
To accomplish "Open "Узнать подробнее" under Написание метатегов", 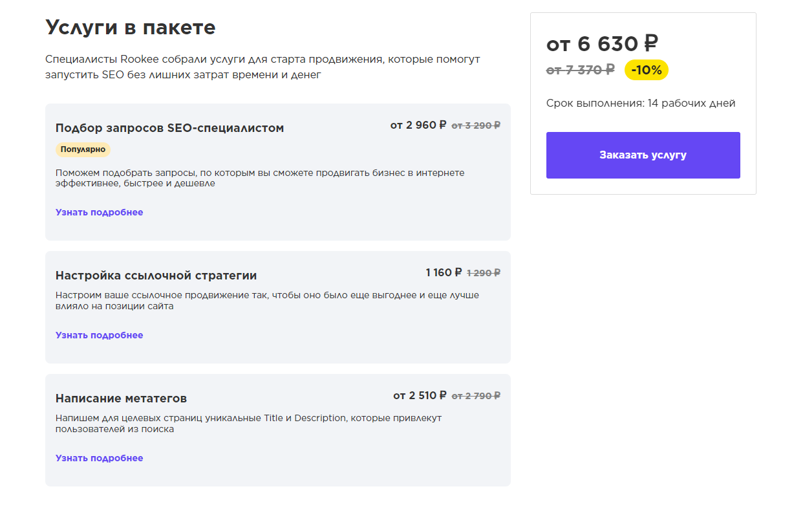I will 99,458.
